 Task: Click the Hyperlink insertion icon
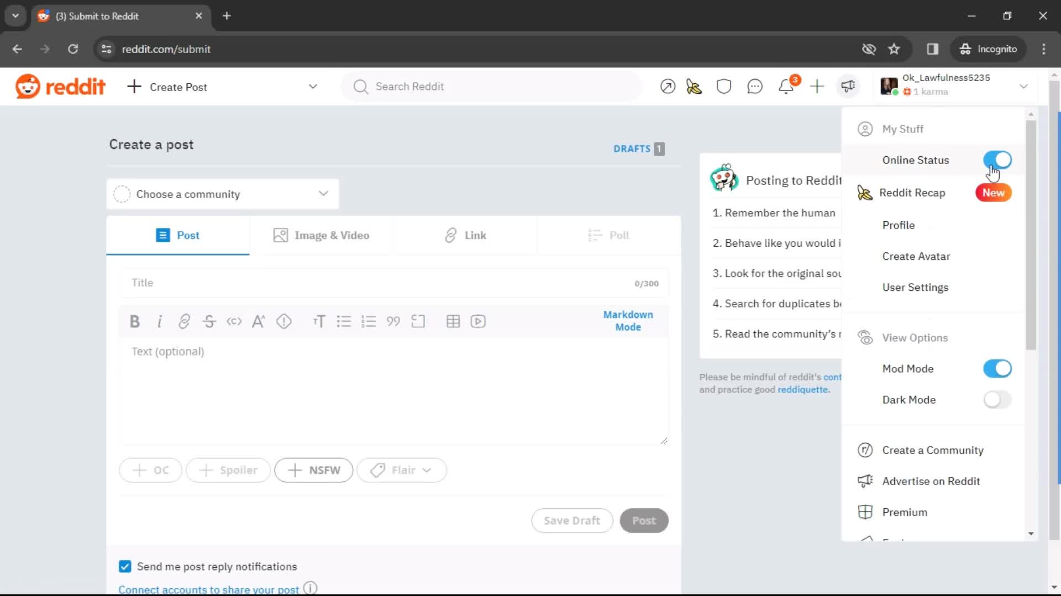(x=185, y=322)
